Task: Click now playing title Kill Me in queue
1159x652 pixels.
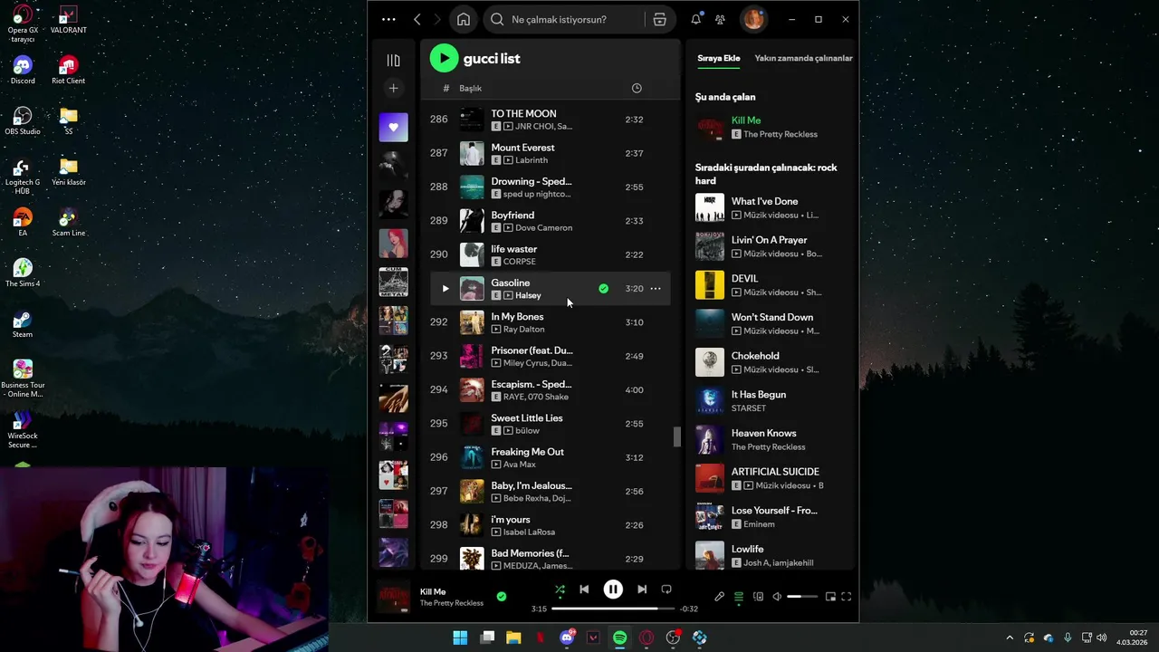Action: pos(746,120)
